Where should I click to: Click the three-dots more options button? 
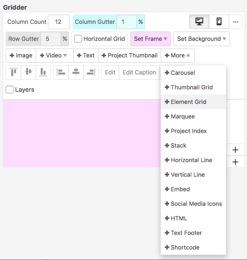[x=236, y=22]
